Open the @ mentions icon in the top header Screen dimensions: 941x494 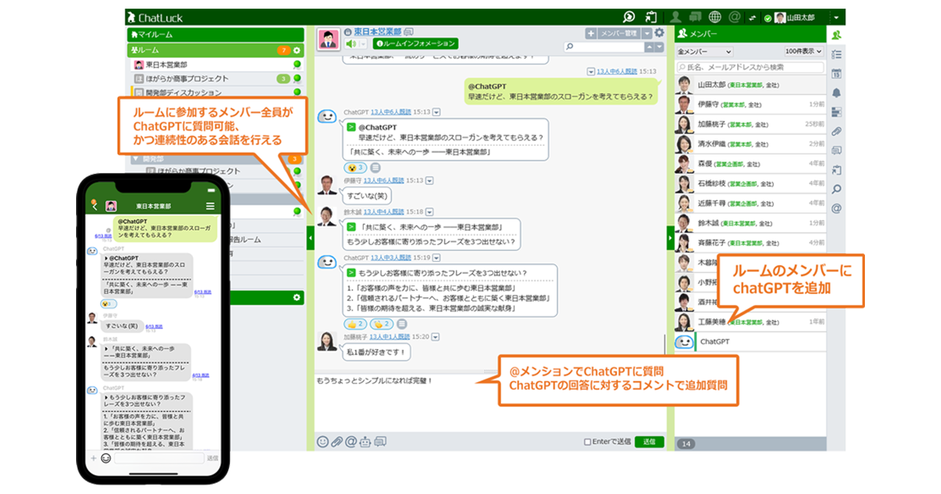click(x=734, y=17)
